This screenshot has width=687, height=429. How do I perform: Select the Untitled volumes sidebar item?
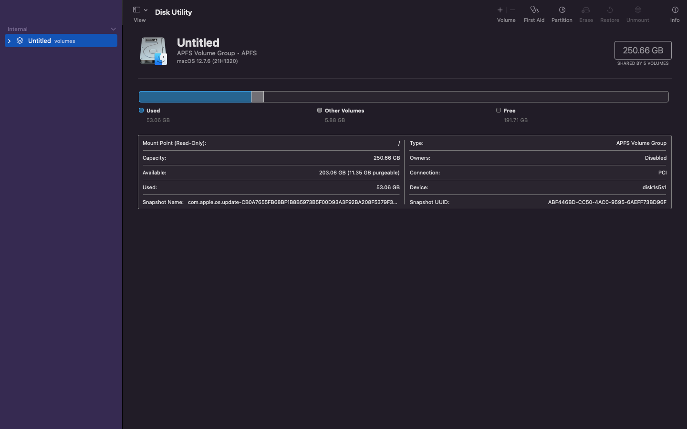coord(52,41)
